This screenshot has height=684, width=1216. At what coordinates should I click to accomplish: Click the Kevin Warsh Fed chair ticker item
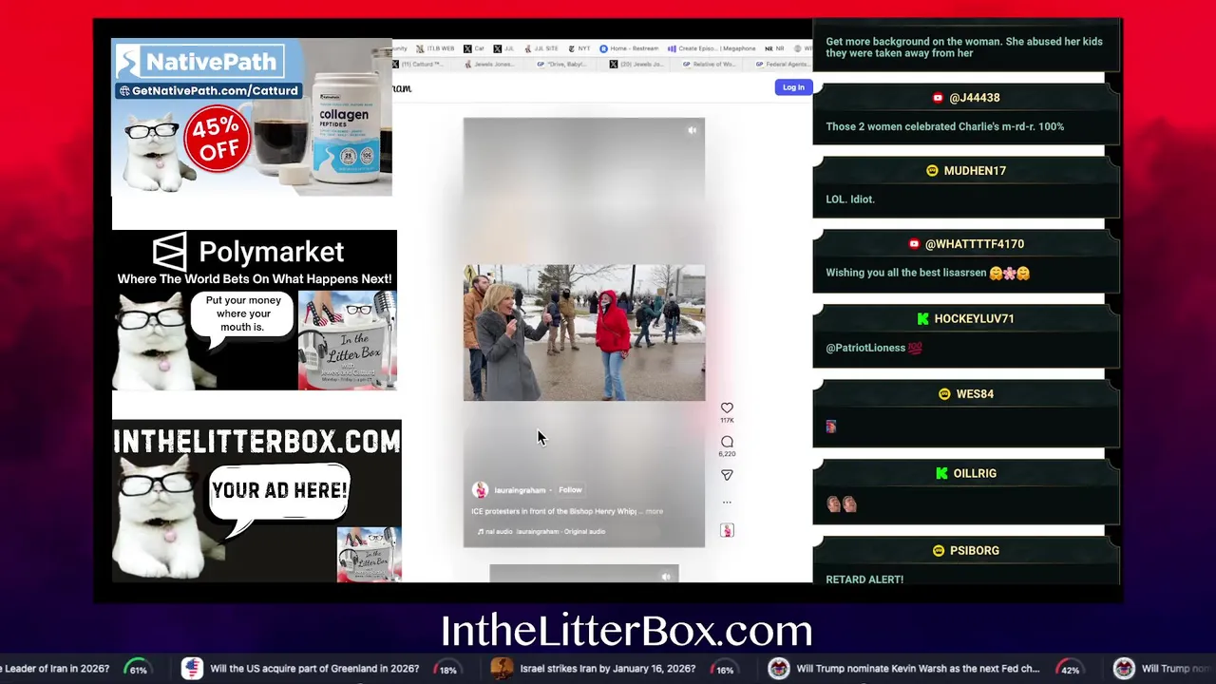pyautogui.click(x=918, y=669)
